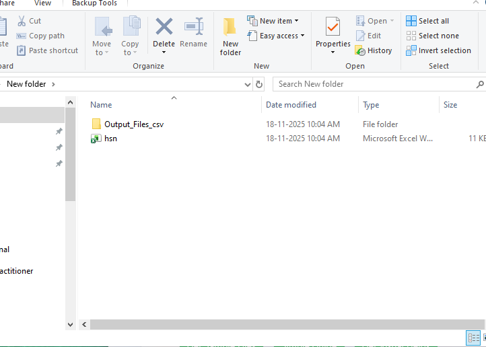The height and width of the screenshot is (347, 486).
Task: Click Invert selection
Action: (439, 50)
